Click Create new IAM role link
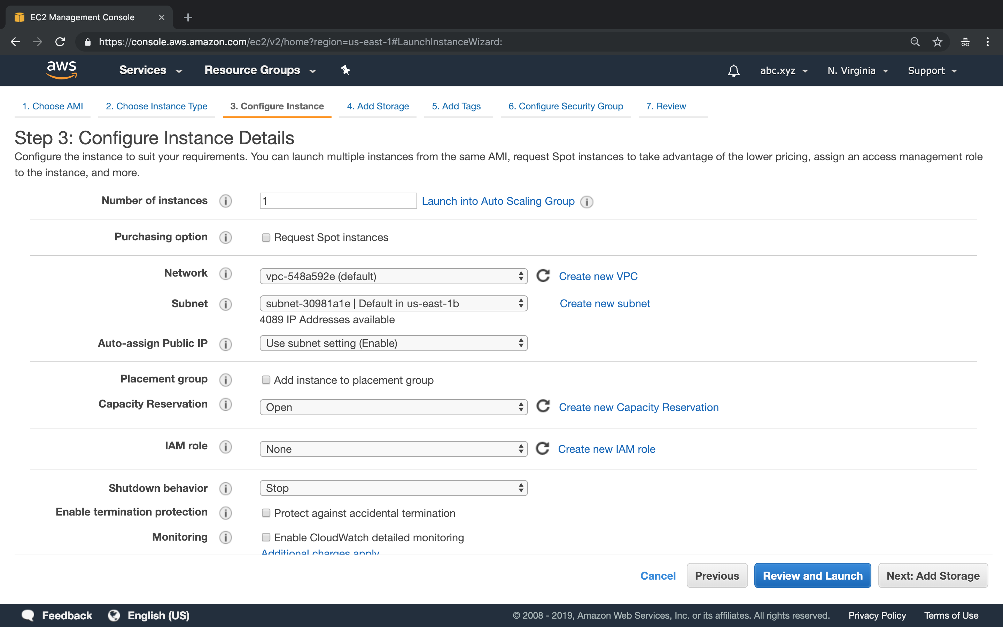 (607, 449)
